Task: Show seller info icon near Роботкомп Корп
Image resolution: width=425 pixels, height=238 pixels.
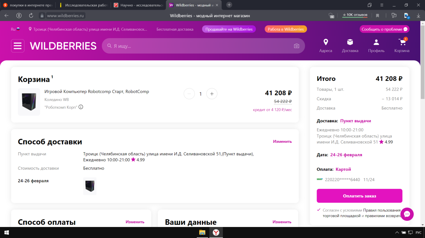Action: tap(81, 107)
